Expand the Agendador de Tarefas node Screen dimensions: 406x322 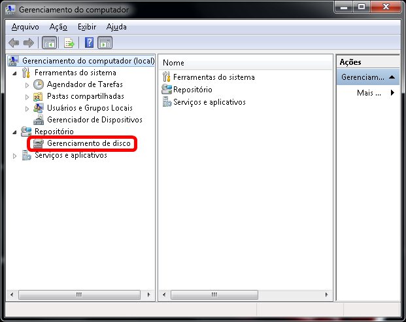click(27, 85)
